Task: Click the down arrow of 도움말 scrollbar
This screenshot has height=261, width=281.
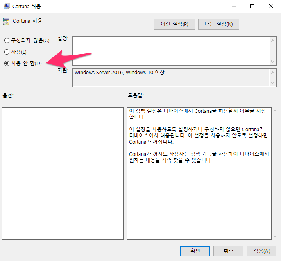Action: tap(275, 236)
